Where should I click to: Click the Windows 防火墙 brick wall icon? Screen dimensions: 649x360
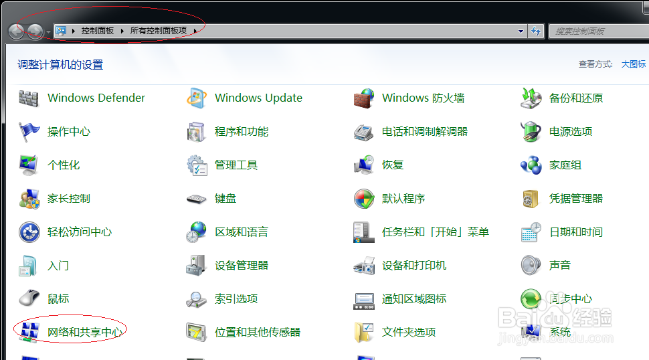click(364, 98)
